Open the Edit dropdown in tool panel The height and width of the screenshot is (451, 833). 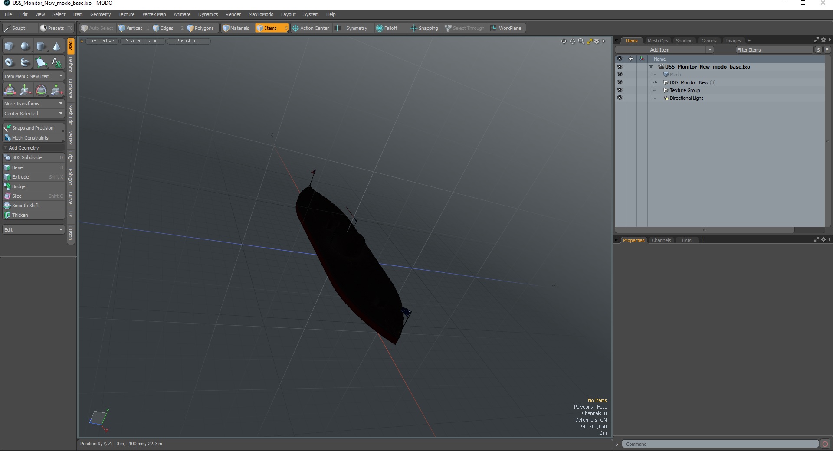point(33,230)
